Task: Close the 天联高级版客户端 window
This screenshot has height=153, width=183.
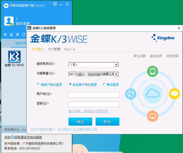Action: (x=67, y=4)
